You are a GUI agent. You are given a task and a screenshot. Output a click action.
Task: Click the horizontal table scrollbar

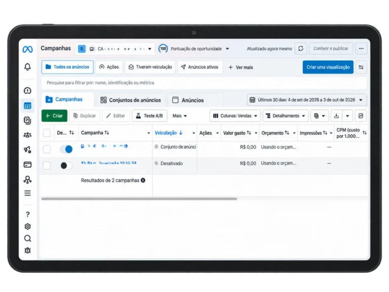139,199
